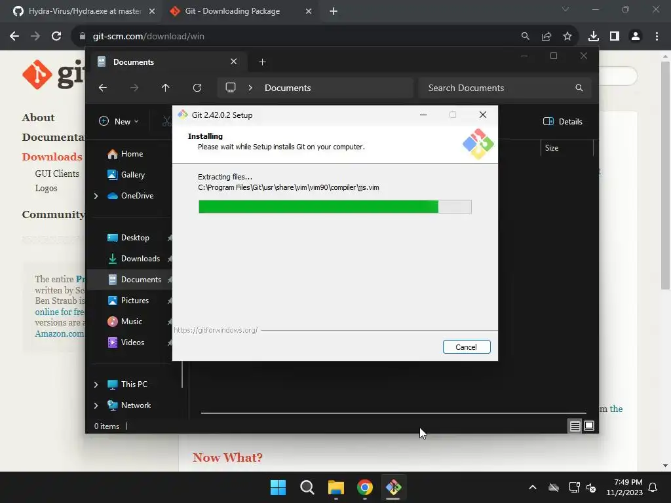The width and height of the screenshot is (671, 503).
Task: Click the Size column header
Action: coord(567,148)
